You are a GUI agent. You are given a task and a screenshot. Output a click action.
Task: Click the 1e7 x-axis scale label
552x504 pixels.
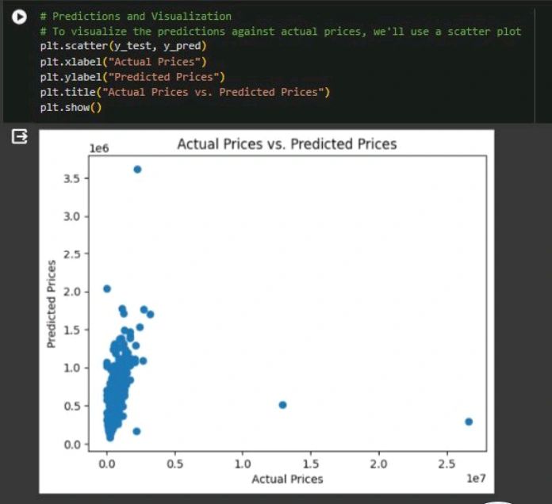(476, 478)
